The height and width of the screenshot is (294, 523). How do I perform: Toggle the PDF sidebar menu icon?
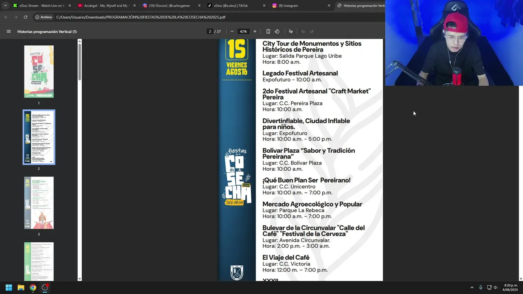tap(9, 31)
